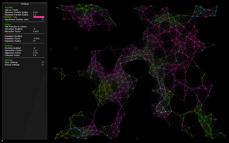Screen dimensions: 229x143
Task: Select the Alignment Factor value 0.76
Action: (35, 53)
